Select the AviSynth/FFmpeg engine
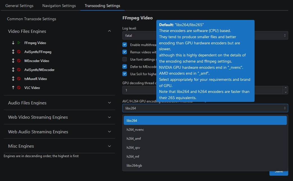This screenshot has height=181, width=293. (38, 52)
